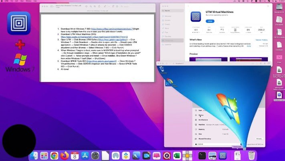Open the Windows 7 utm file on desktop
The height and width of the screenshot is (161, 285).
pos(279,96)
